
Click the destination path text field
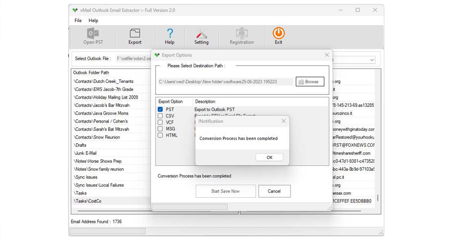point(225,81)
